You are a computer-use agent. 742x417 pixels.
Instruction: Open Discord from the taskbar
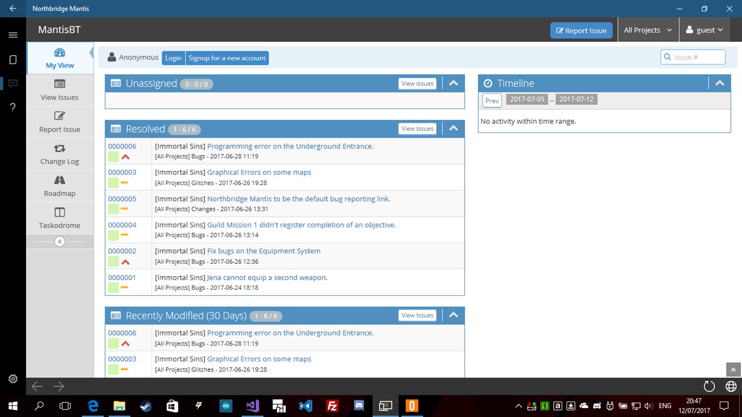point(359,406)
